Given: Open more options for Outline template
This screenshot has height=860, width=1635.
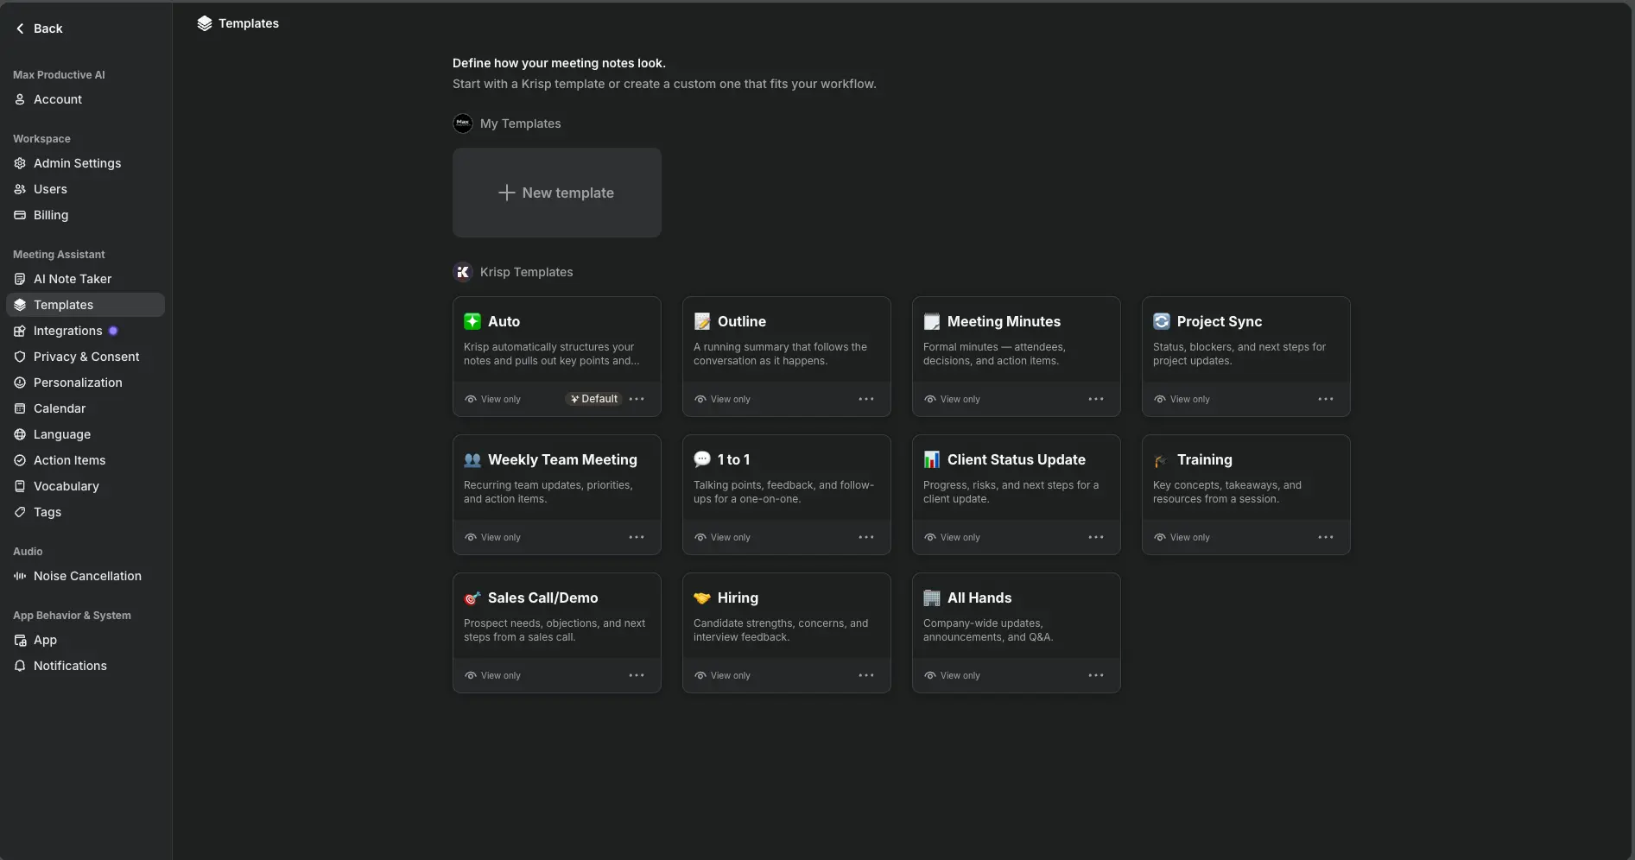Looking at the screenshot, I should pos(866,399).
